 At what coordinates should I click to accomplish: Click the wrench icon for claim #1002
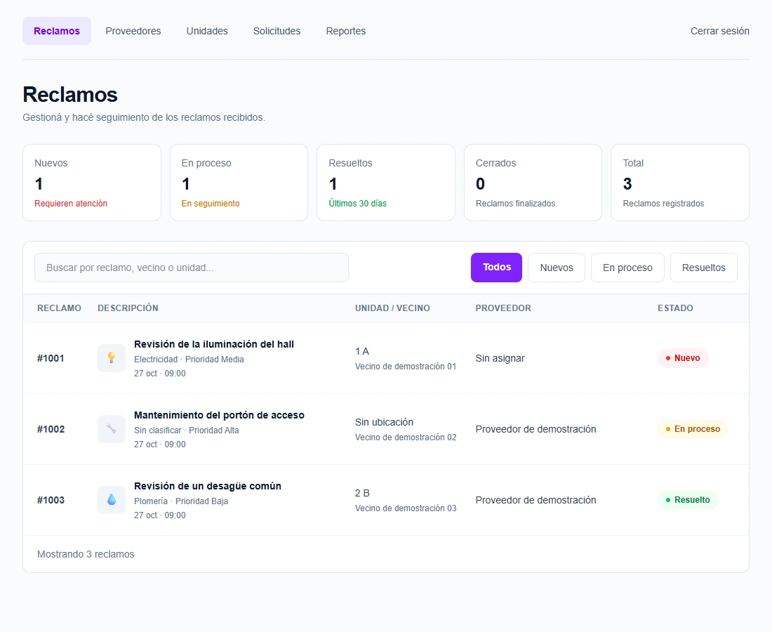pos(112,429)
